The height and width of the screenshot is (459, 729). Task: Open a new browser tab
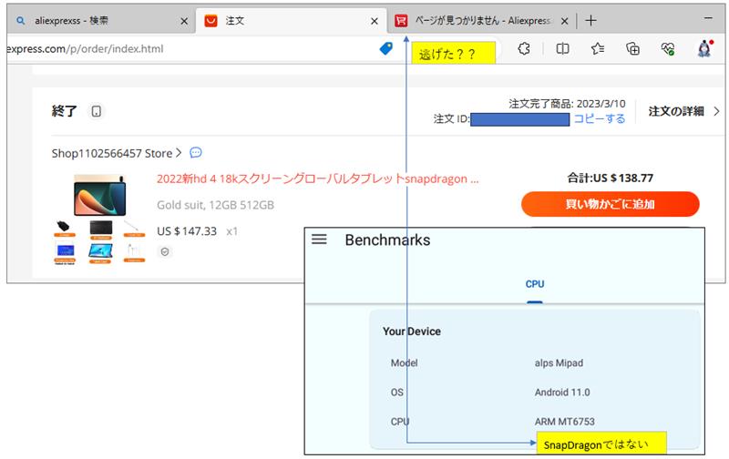click(x=590, y=20)
